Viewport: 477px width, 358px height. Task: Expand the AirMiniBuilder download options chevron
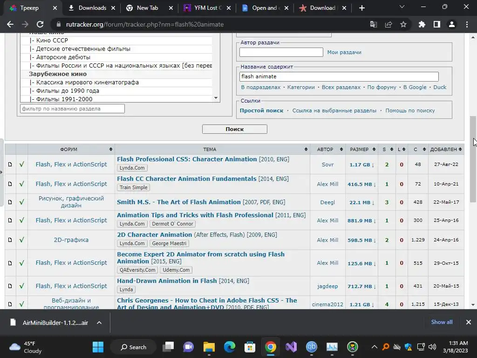[x=99, y=323]
